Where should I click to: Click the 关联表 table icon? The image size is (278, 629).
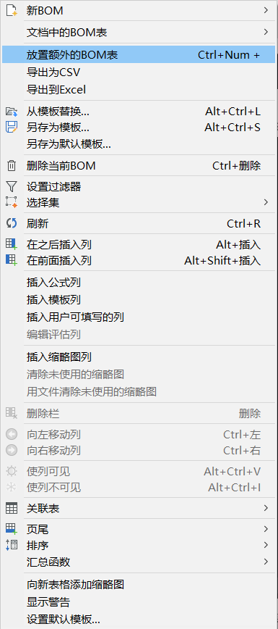coord(12,509)
